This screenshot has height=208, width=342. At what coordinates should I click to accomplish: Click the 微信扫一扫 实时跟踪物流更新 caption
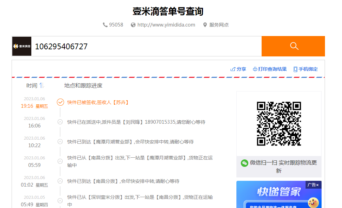coord(283,167)
